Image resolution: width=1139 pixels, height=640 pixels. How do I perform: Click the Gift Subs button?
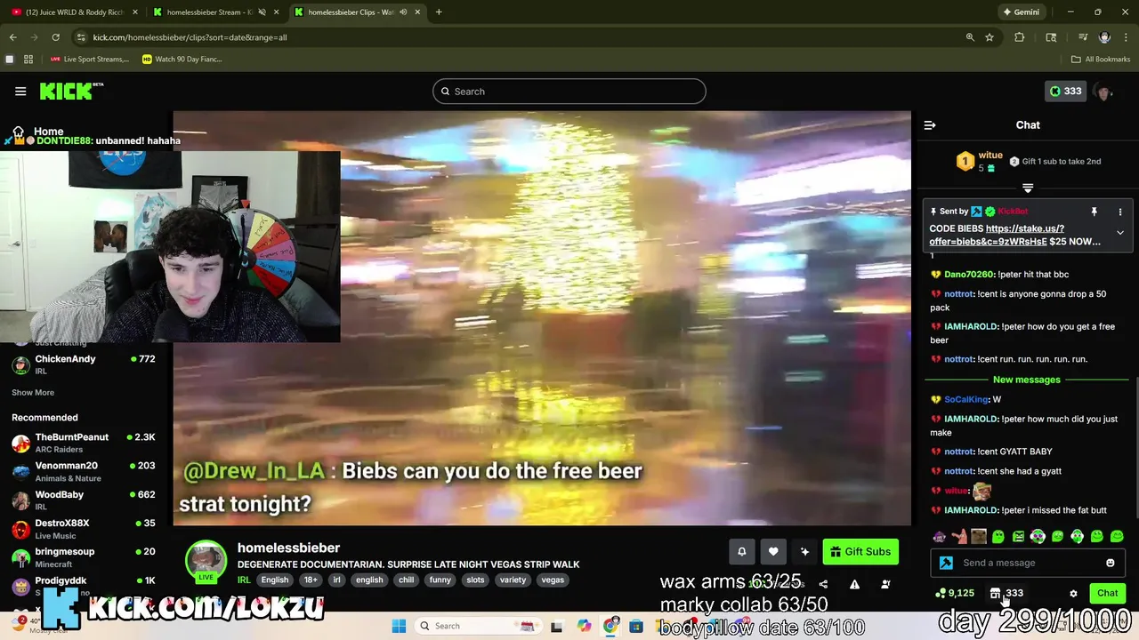tap(860, 552)
